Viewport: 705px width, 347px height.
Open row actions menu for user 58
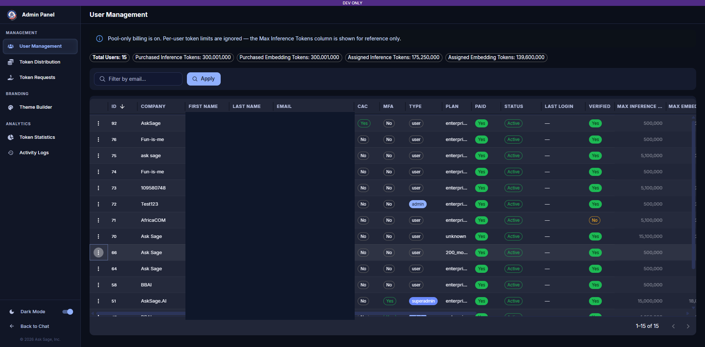[x=98, y=285]
